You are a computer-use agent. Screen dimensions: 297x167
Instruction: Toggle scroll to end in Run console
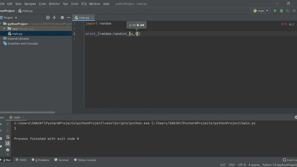(7, 143)
